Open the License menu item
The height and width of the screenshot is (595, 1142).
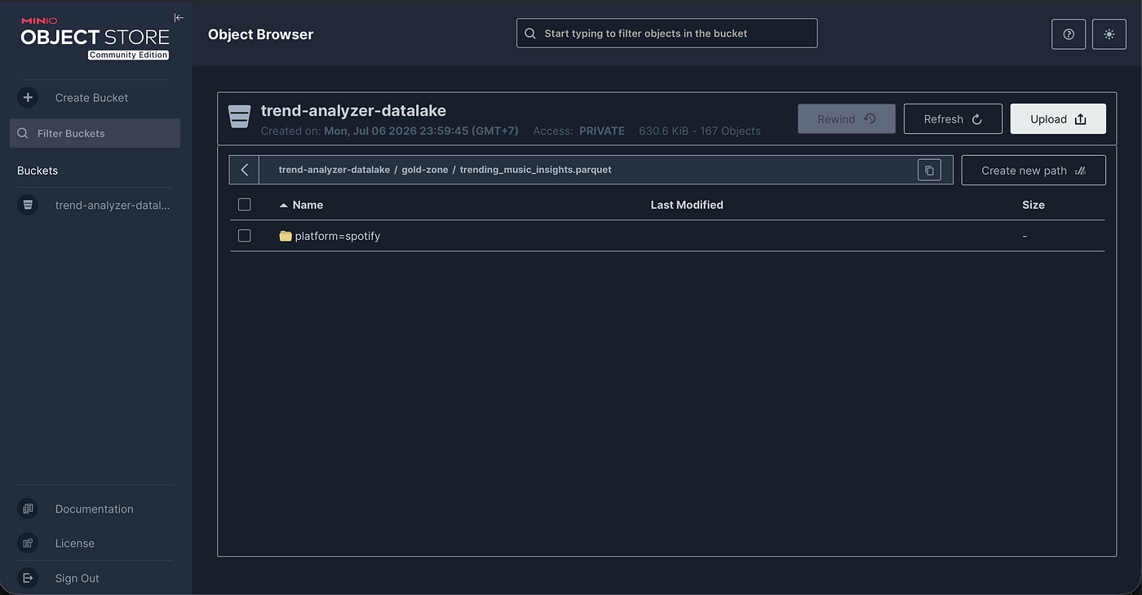(75, 543)
